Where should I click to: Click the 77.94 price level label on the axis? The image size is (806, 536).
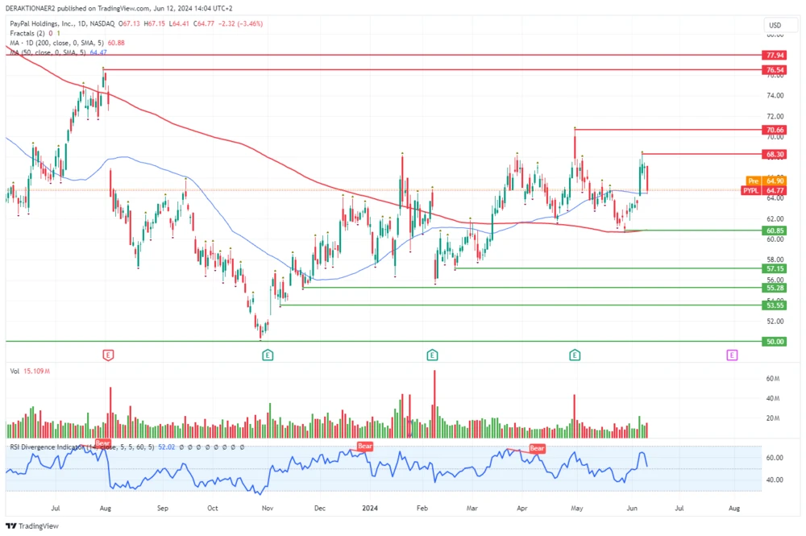coord(774,56)
